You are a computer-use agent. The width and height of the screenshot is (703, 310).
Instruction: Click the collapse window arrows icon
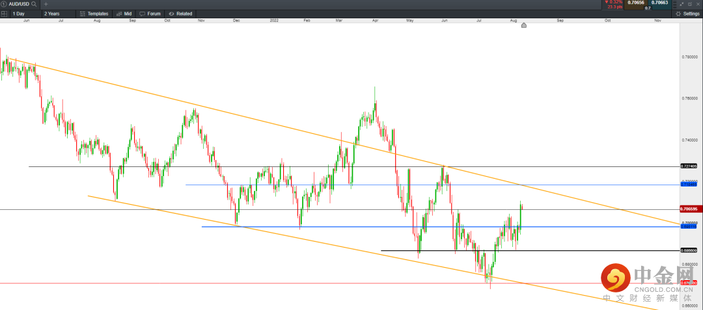(682, 4)
